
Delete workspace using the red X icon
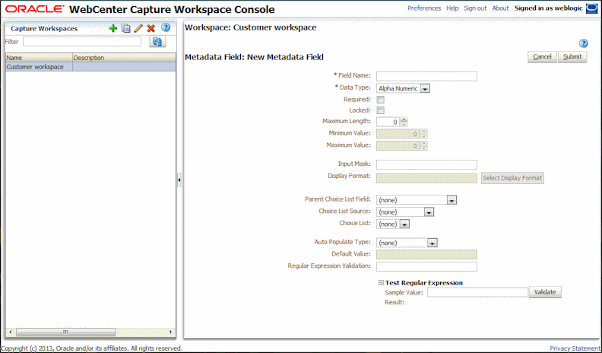click(151, 28)
